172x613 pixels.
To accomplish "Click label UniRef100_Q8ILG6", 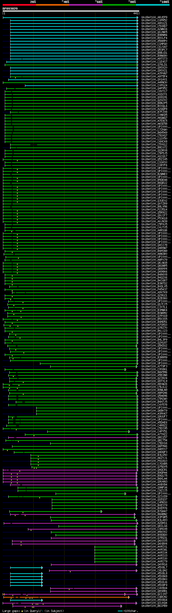I will click(154, 526).
